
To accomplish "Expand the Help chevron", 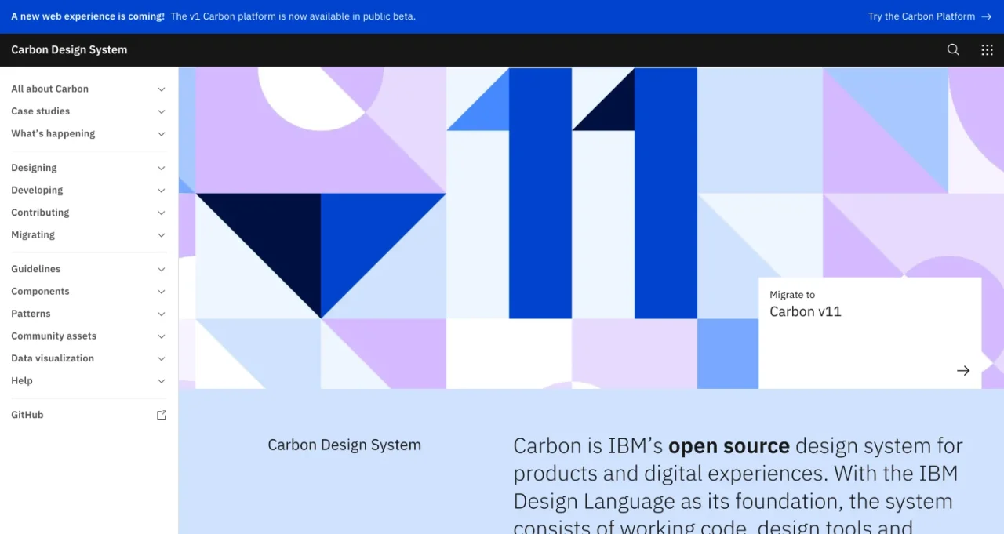I will click(x=162, y=381).
